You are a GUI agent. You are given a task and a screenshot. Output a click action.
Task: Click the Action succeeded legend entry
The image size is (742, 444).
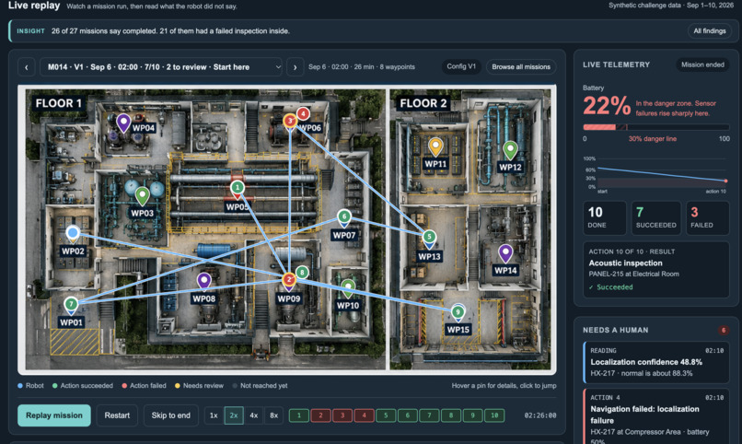83,386
